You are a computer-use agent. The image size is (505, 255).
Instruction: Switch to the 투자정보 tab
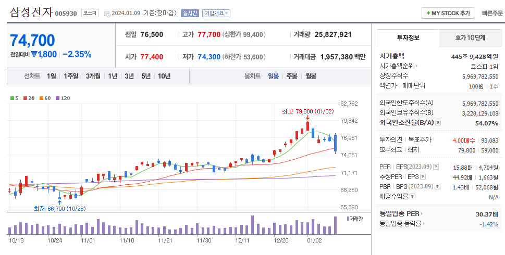coord(408,38)
